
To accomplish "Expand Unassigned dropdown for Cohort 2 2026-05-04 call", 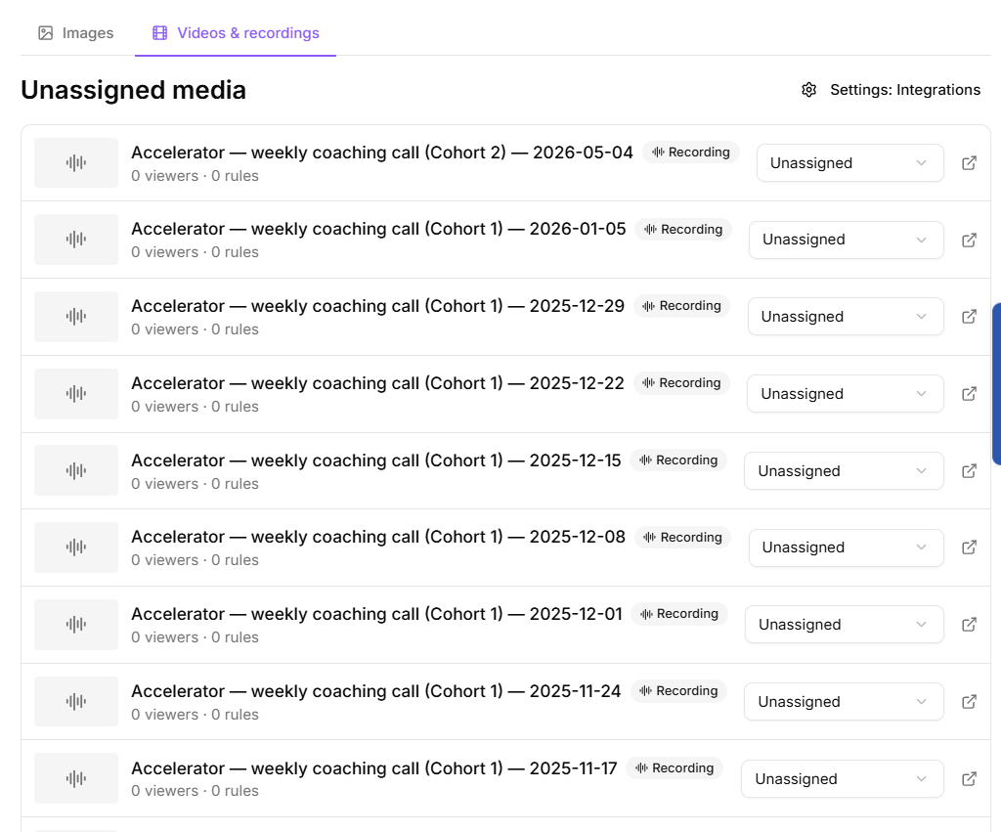I will [x=849, y=163].
